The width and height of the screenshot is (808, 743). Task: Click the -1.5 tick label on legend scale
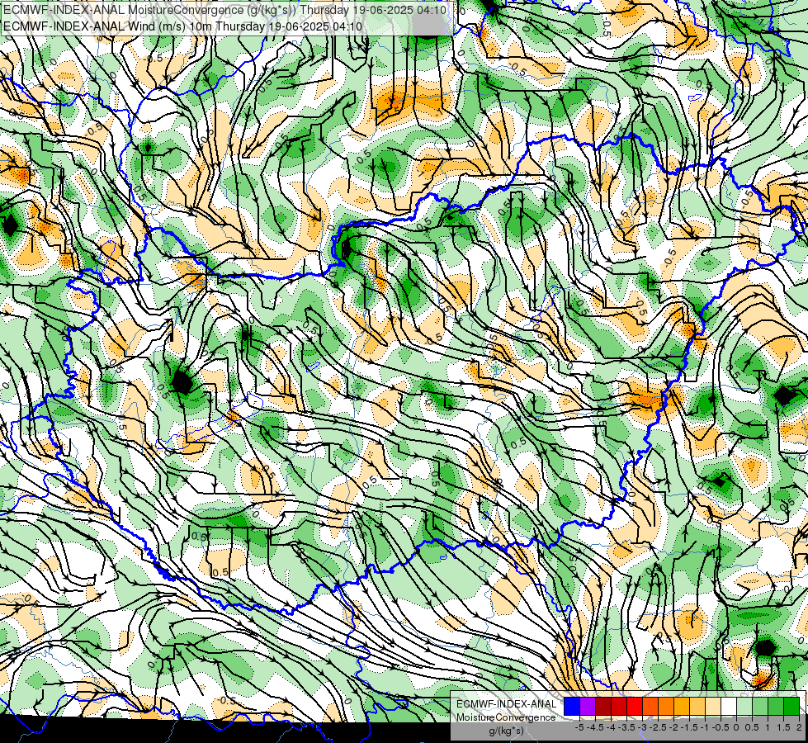coord(689,727)
